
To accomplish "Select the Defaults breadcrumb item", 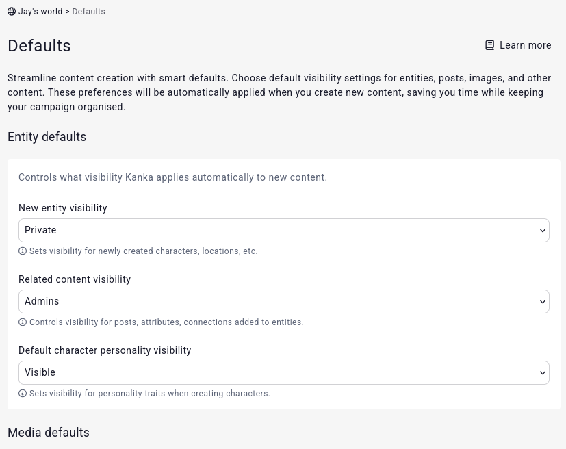I will [88, 12].
